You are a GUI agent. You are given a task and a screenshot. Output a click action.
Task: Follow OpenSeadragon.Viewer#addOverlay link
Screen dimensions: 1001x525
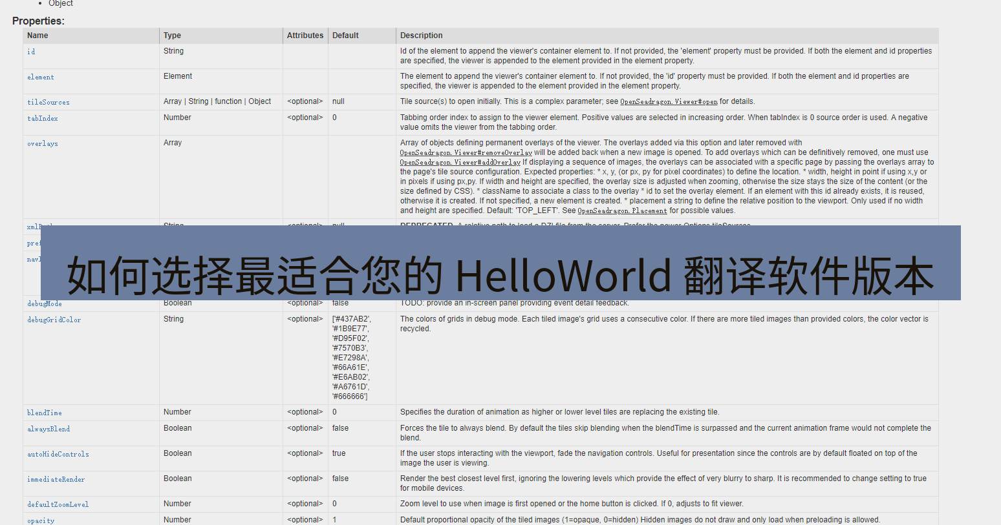[460, 163]
